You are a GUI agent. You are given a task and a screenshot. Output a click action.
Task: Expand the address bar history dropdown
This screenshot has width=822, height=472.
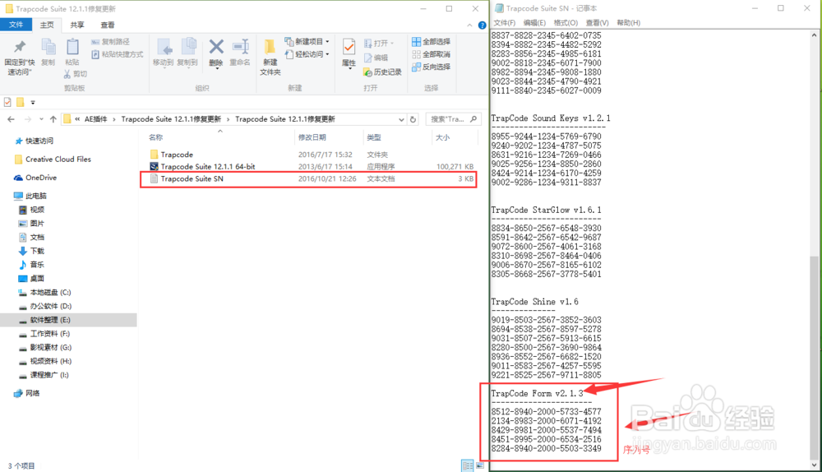401,119
